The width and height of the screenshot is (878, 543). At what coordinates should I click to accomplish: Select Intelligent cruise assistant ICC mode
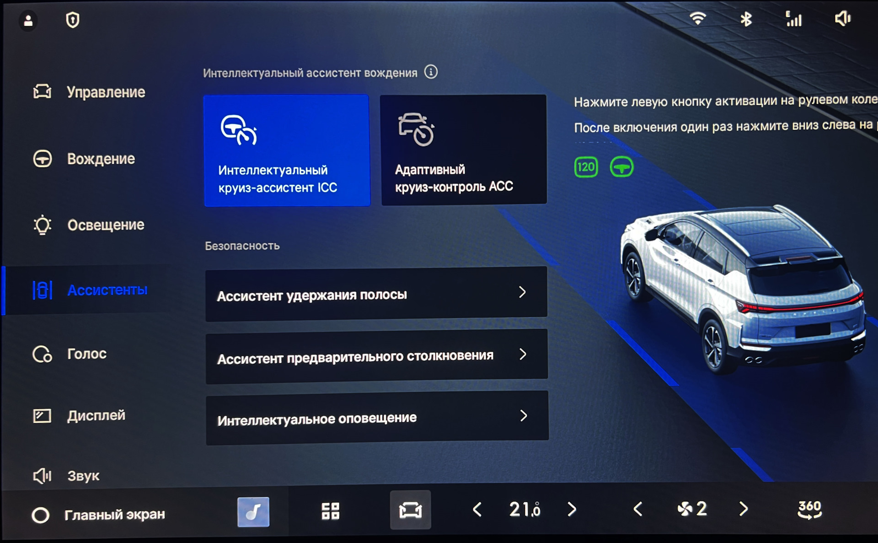(287, 151)
